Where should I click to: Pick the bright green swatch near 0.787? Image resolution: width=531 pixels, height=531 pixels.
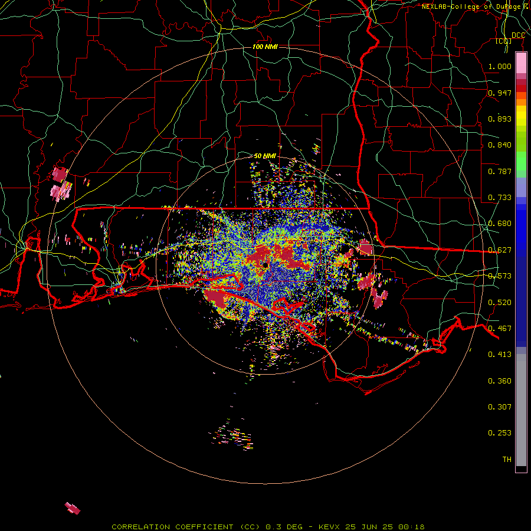(521, 161)
